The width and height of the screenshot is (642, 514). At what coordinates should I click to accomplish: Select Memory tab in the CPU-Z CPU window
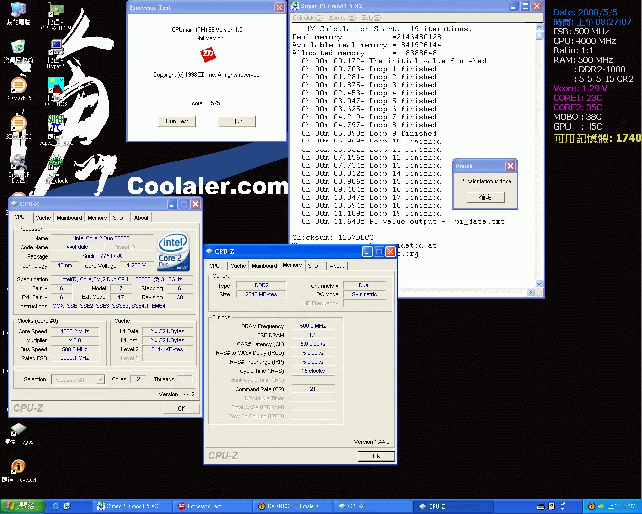pyautogui.click(x=97, y=218)
